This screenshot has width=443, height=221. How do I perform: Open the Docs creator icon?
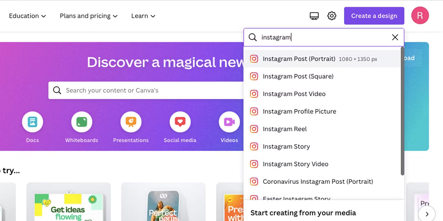[x=32, y=122]
